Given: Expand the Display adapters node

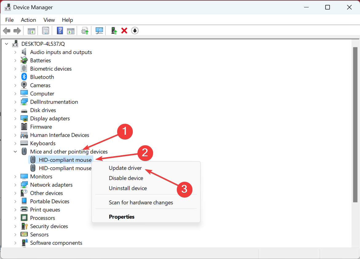Looking at the screenshot, I should tap(15, 118).
